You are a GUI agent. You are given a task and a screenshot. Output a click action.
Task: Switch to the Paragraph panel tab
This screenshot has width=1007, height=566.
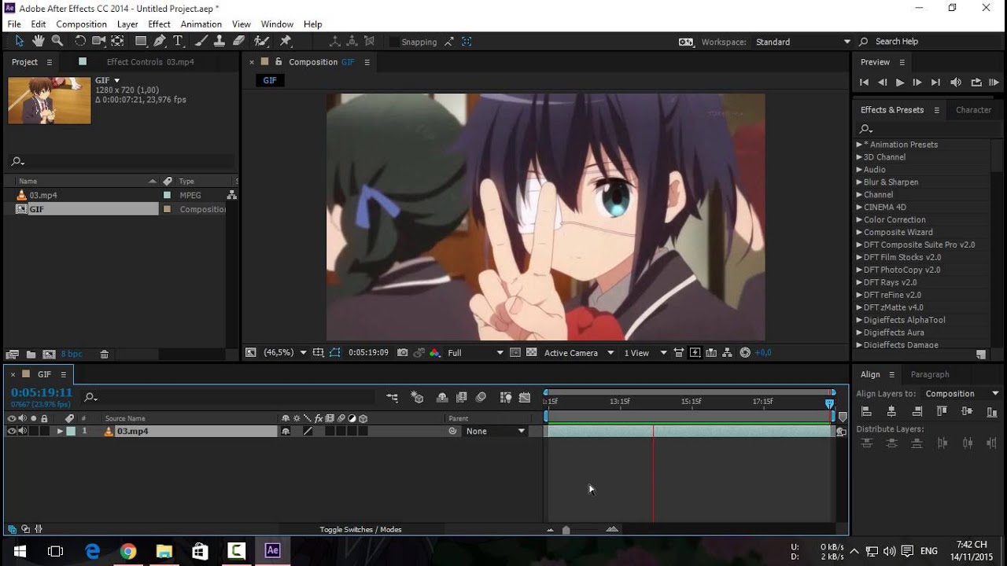tap(930, 375)
